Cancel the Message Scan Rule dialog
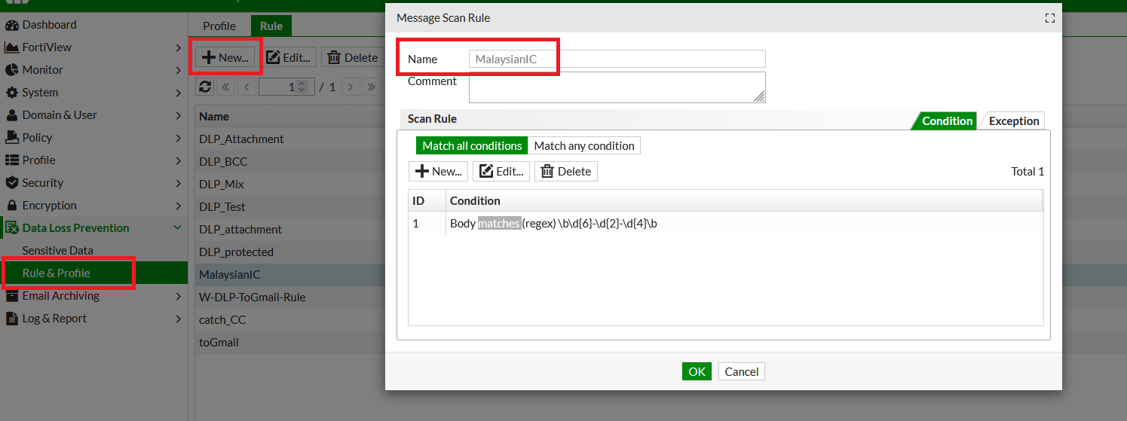Screen dimensions: 1127x421 742,371
